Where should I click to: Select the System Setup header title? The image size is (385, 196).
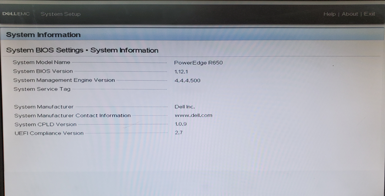(60, 14)
